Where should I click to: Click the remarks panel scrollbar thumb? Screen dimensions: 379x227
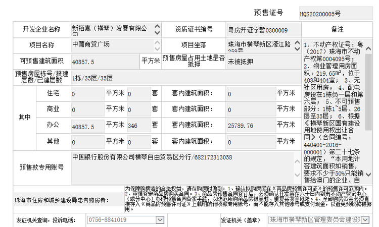[x=368, y=92]
